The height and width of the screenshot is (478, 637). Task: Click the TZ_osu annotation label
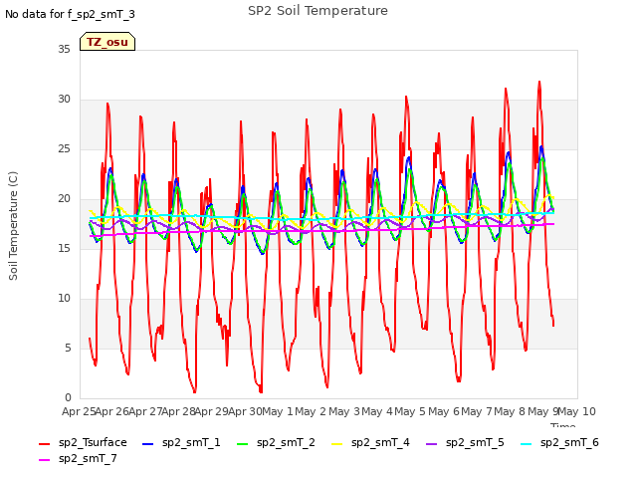point(107,42)
